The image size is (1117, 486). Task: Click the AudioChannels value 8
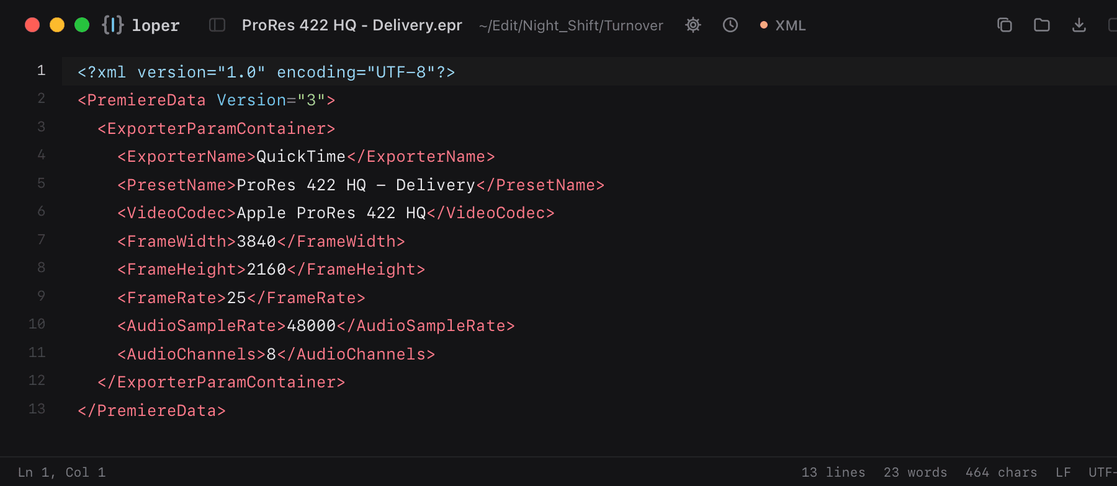coord(271,354)
